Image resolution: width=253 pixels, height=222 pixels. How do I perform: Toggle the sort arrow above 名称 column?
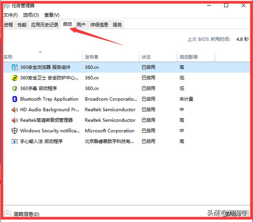[40, 52]
